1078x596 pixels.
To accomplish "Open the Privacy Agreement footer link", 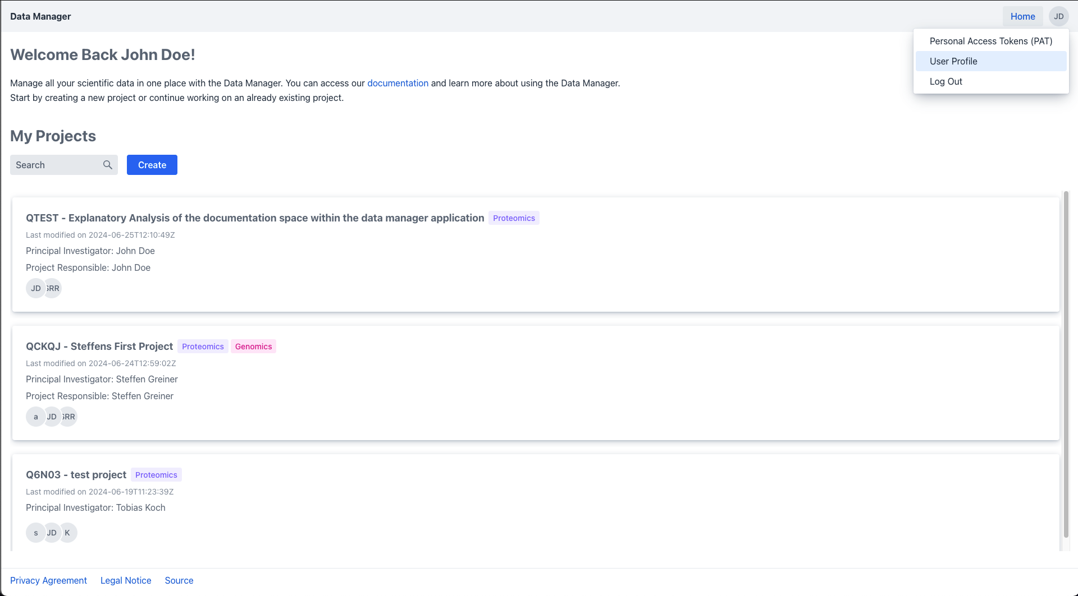I will [x=48, y=580].
